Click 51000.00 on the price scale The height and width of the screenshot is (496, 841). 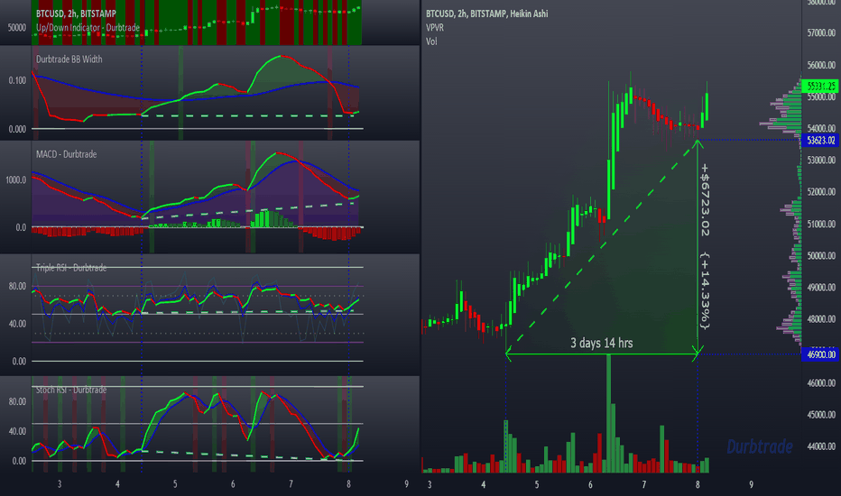pyautogui.click(x=821, y=225)
